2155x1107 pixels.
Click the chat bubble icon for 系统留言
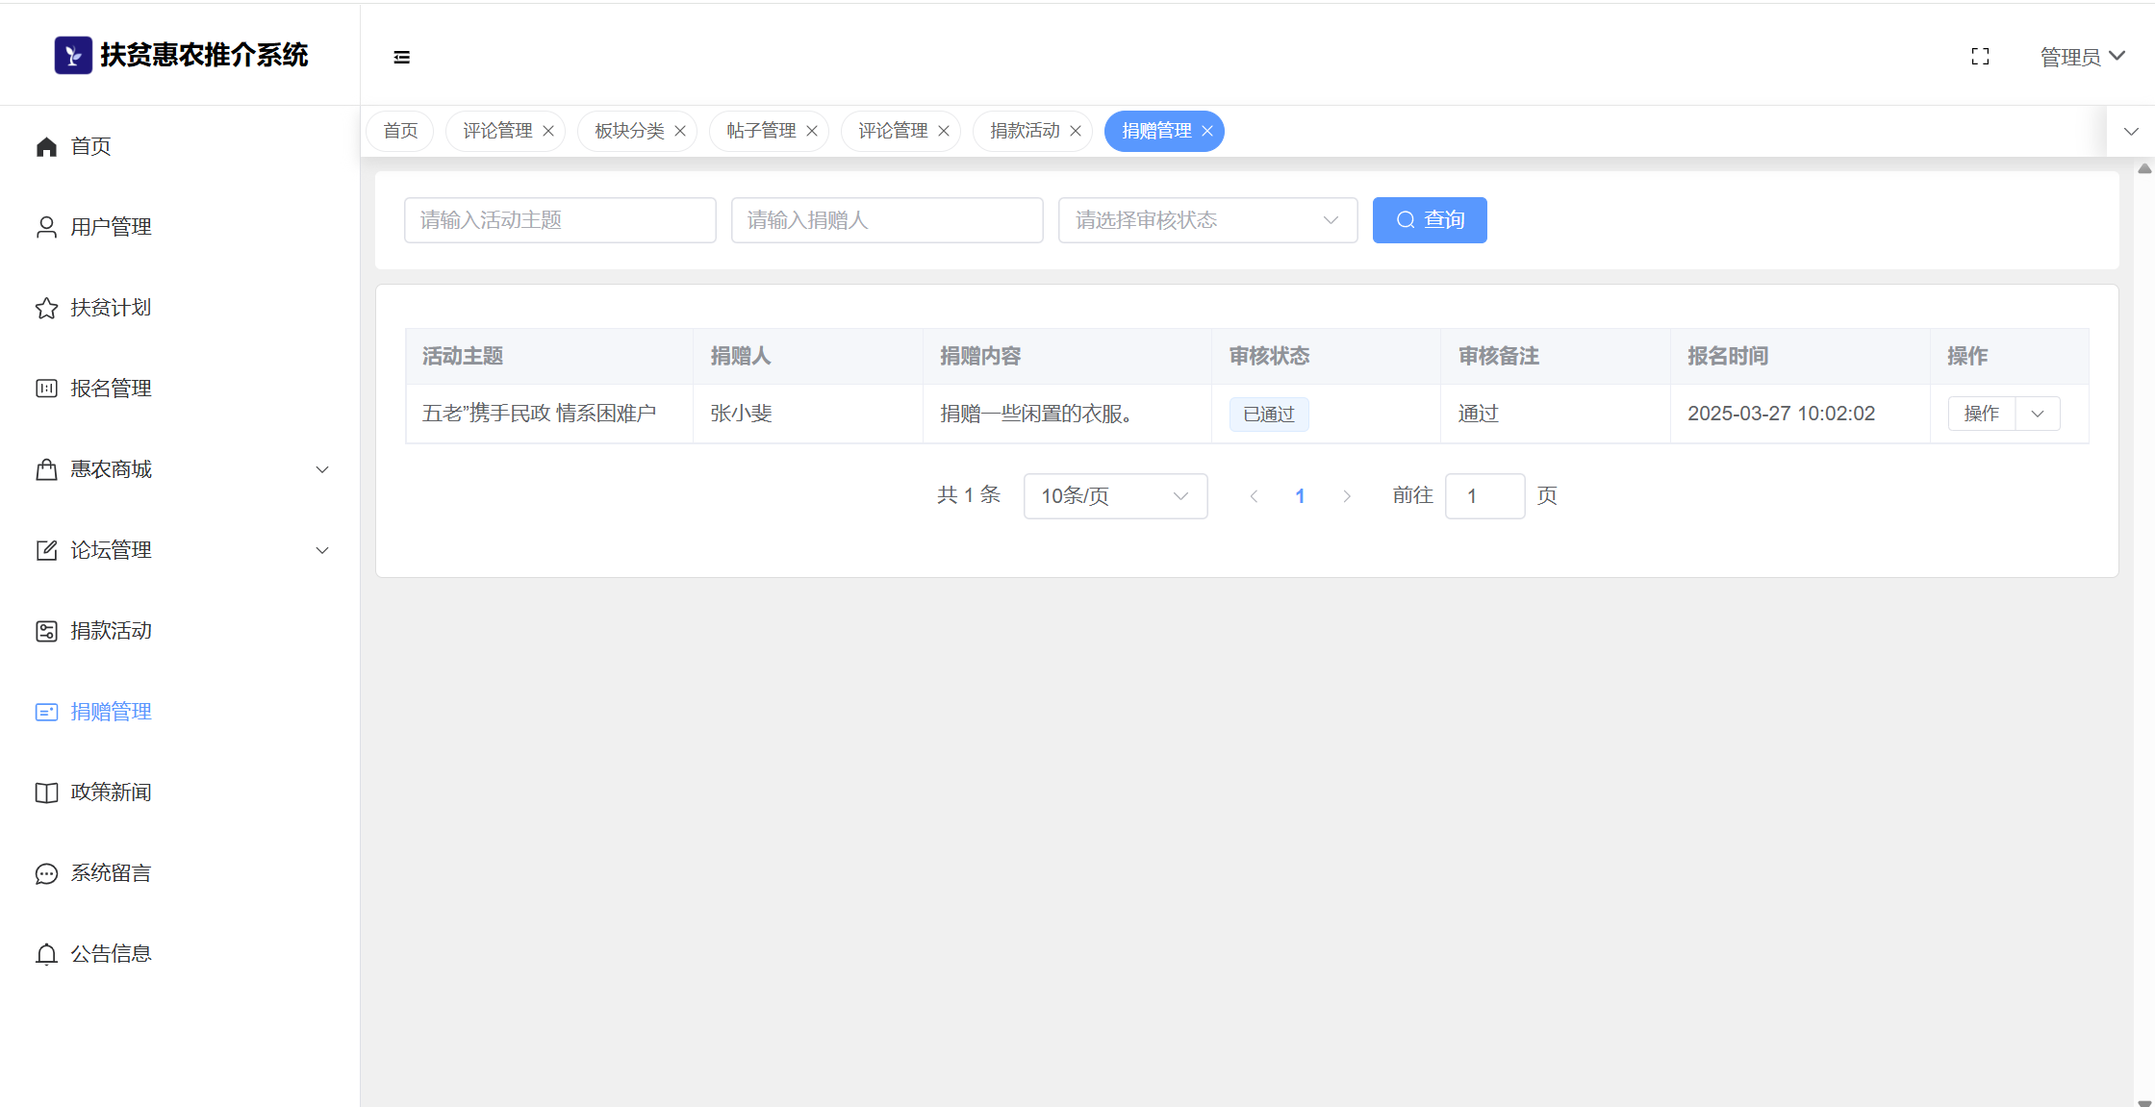coord(46,873)
